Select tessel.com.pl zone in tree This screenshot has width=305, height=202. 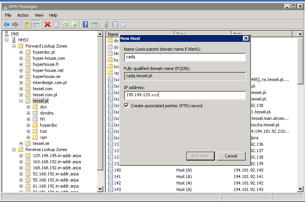click(45, 95)
